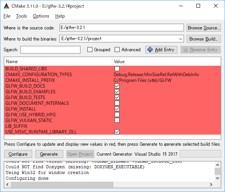
Task: Uncheck USE_MSVC_RUNTIME_LIBRARY_DLL checkbox
Action: click(117, 132)
